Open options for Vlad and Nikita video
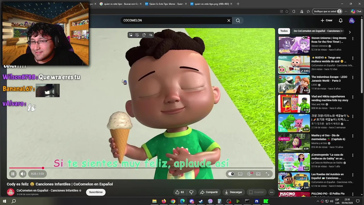This screenshot has width=364, height=205. 353,97
